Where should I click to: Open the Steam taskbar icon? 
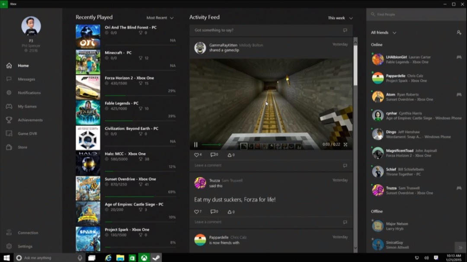point(156,258)
